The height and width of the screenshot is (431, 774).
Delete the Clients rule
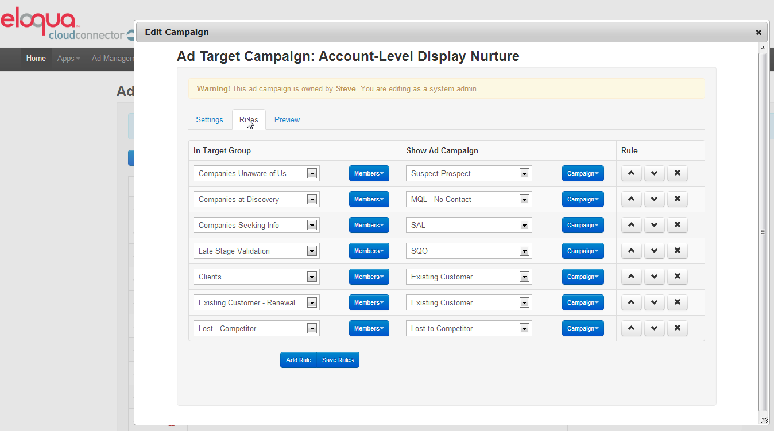tap(677, 277)
